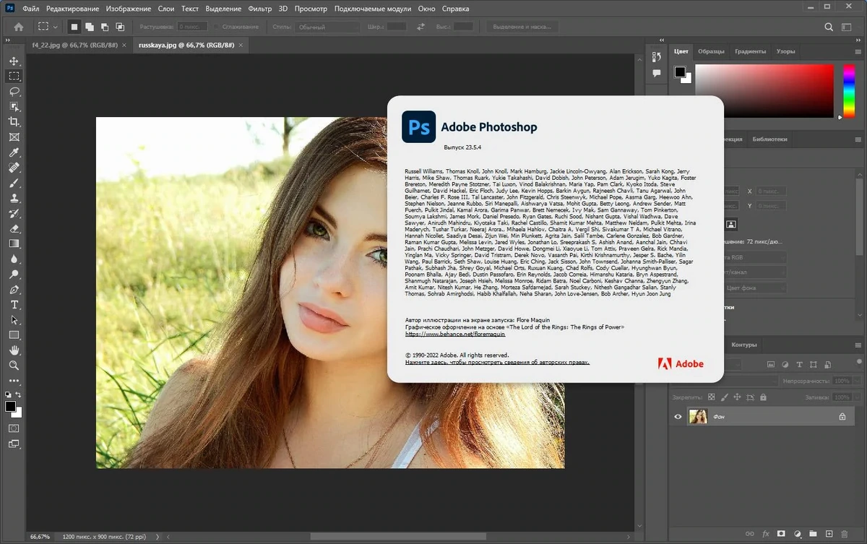867x544 pixels.
Task: Open the behance.net/floremaquin link
Action: click(x=455, y=334)
